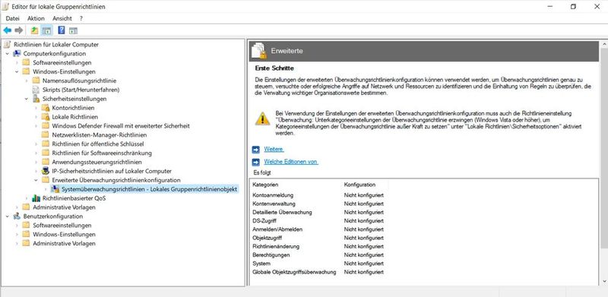
Task: Click the yellow warning triangle icon
Action: 262,118
